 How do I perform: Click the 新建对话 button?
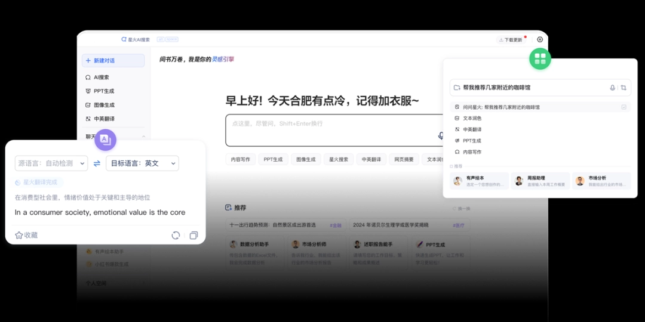113,61
